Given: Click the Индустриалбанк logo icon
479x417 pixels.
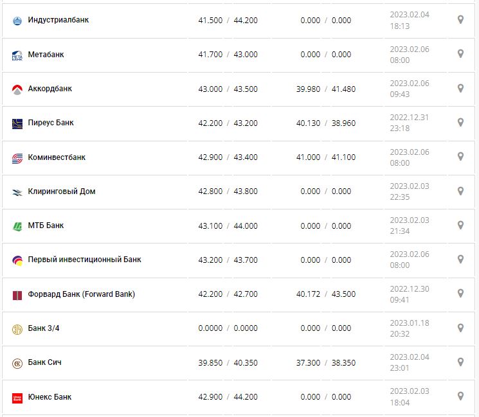Looking at the screenshot, I should (17, 21).
